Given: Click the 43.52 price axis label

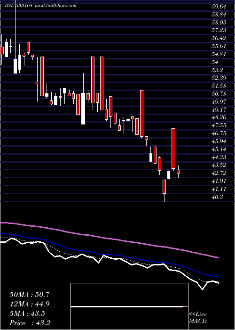Looking at the screenshot, I should (x=219, y=165).
